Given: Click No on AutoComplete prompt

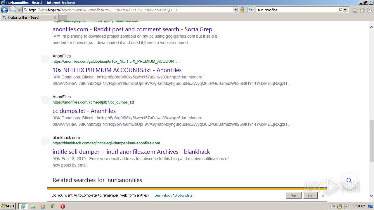Looking at the screenshot, I should point(310,196).
